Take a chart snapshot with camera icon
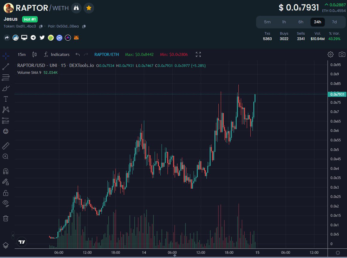 pyautogui.click(x=342, y=54)
